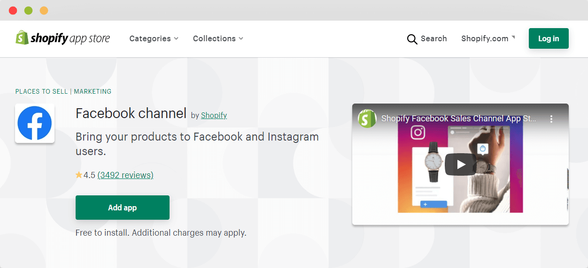588x268 pixels.
Task: Click the video title text
Action: point(458,119)
